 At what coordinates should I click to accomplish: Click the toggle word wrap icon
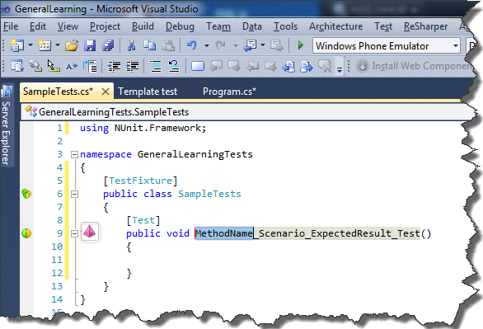90,66
